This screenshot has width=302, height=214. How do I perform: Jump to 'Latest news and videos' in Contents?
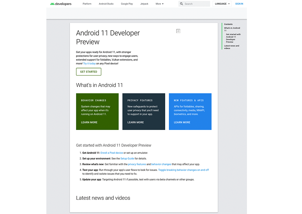232,47
